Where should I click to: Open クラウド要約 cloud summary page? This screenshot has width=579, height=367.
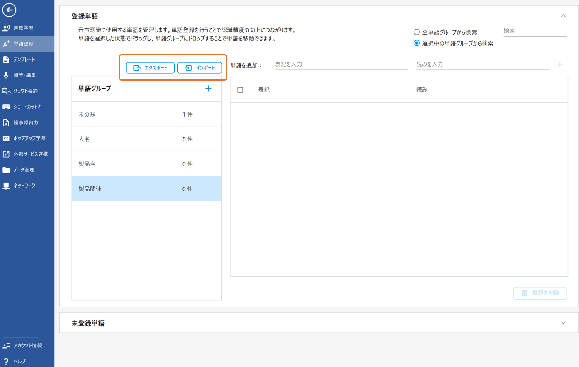point(25,91)
